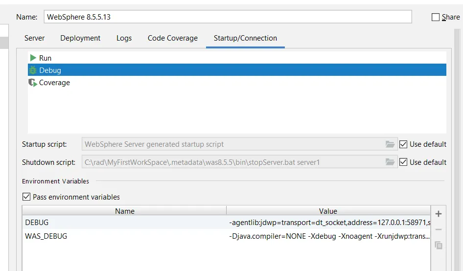Select the WAS_DEBUG variable name cell

pos(124,236)
